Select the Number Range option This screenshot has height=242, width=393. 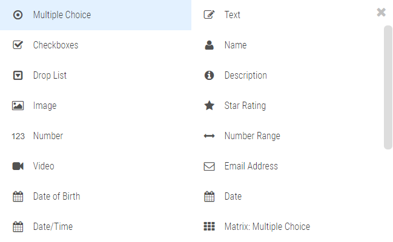coord(287,136)
